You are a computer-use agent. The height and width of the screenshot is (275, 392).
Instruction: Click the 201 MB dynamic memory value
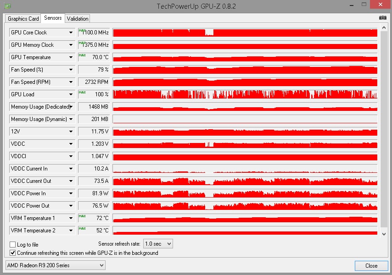pyautogui.click(x=94, y=119)
